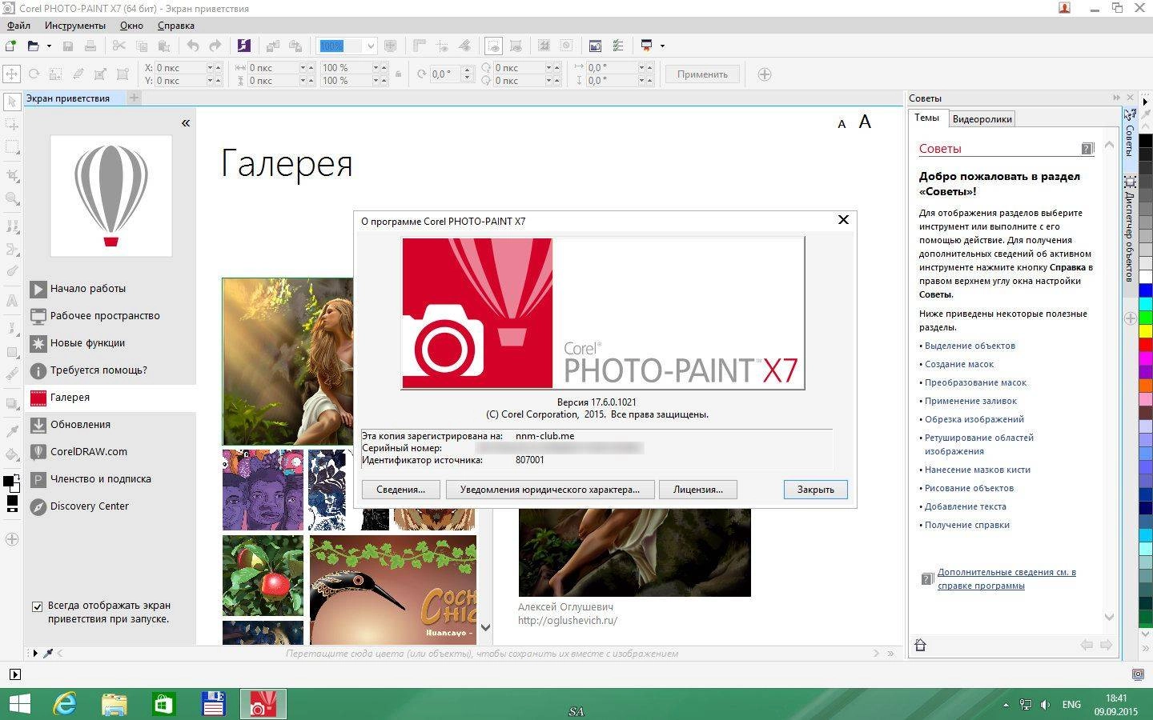Select Галерея in the welcome sidebar
The width and height of the screenshot is (1153, 720).
tap(110, 398)
